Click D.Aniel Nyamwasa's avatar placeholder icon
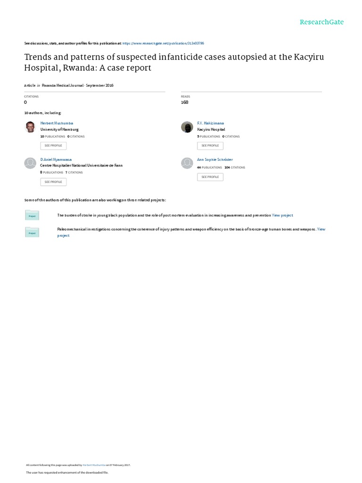362x483 pixels. coord(30,163)
